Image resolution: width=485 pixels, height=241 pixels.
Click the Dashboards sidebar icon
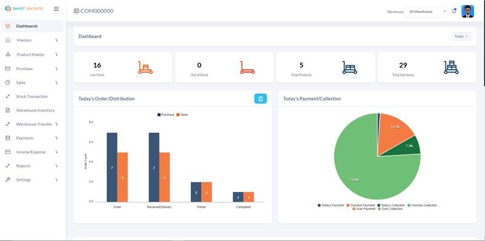click(8, 26)
